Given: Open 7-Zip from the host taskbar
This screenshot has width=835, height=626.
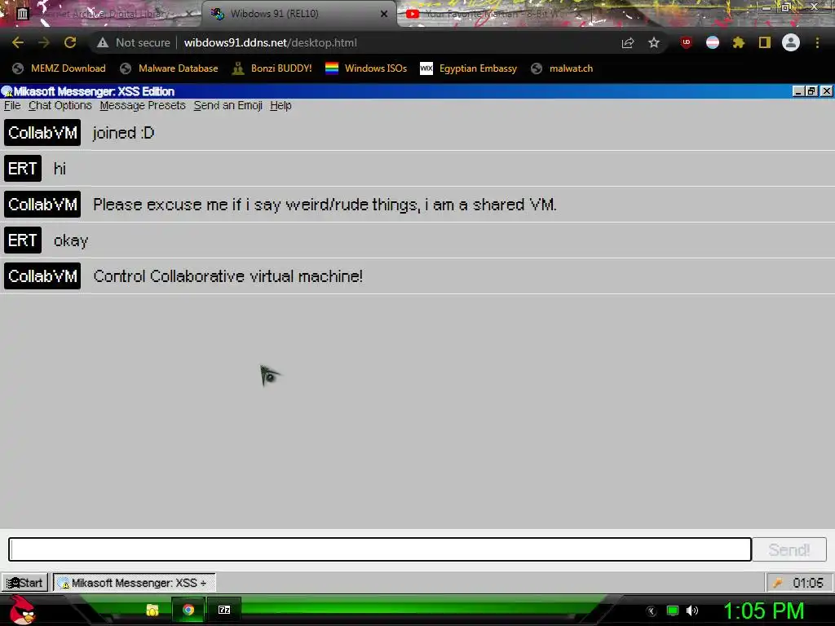Looking at the screenshot, I should (224, 610).
